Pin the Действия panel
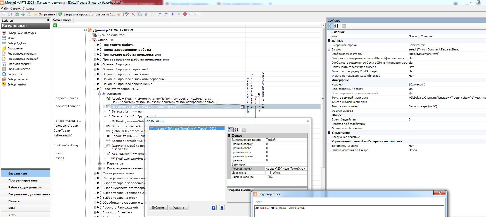The height and width of the screenshot is (217, 486). tap(48, 20)
